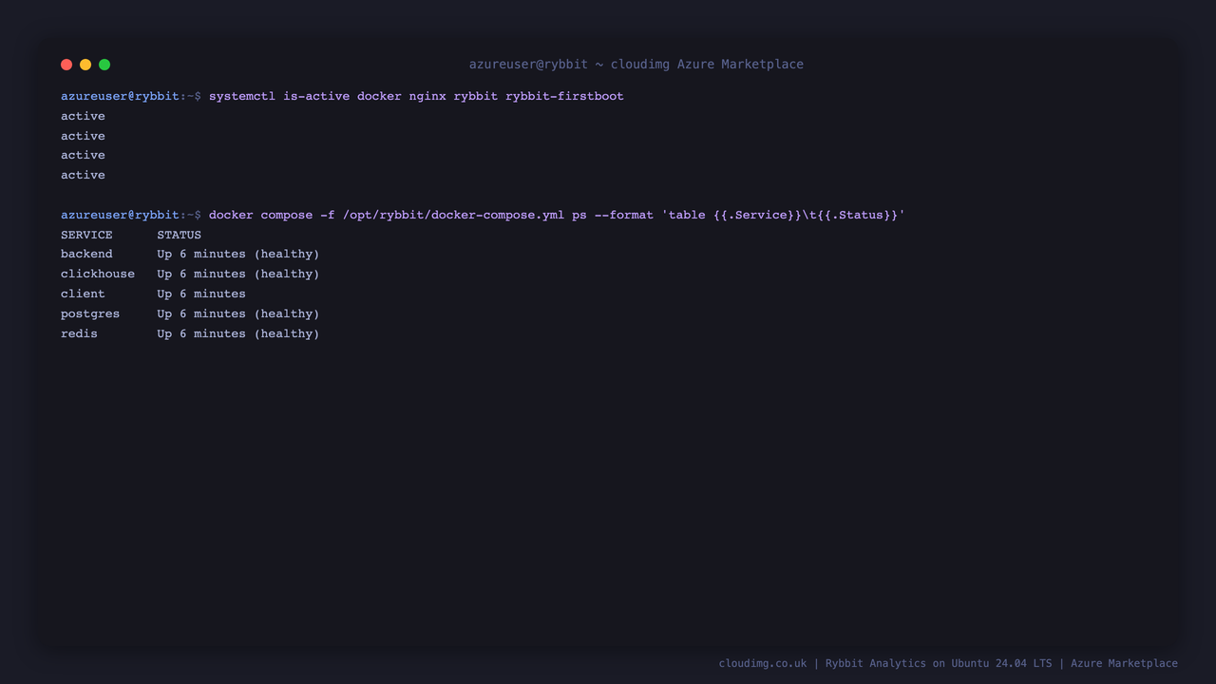Click the second 'azureuser@rybbit' prompt

point(120,215)
